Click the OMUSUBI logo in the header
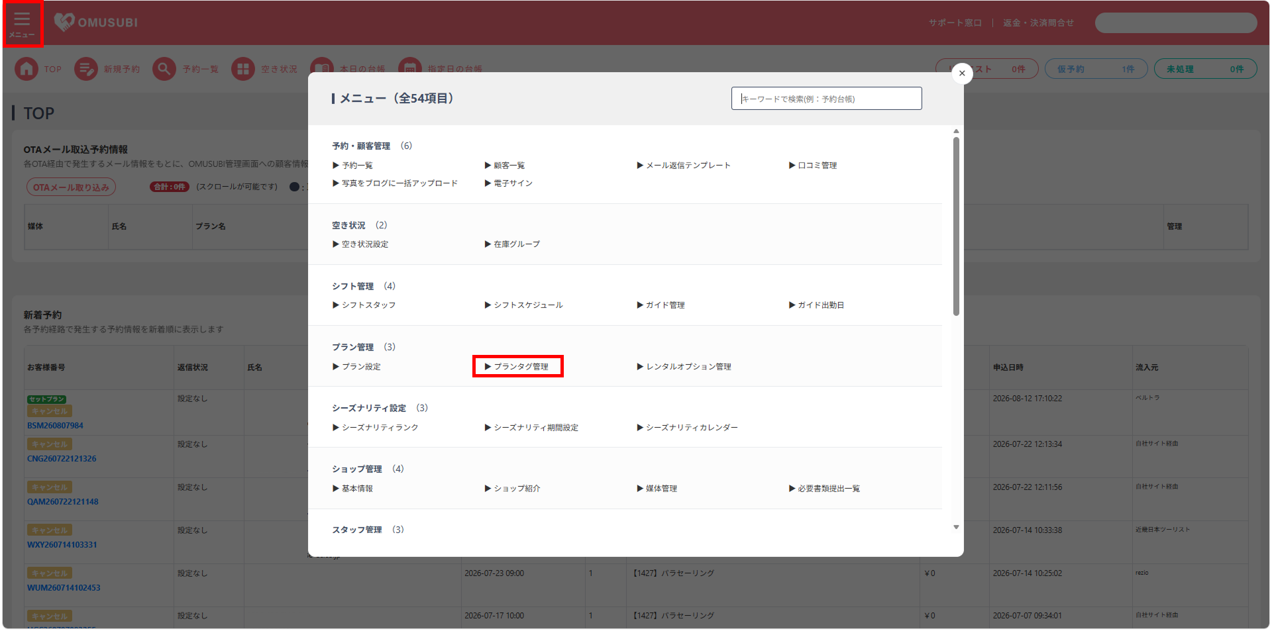Image resolution: width=1272 pixels, height=631 pixels. [96, 23]
